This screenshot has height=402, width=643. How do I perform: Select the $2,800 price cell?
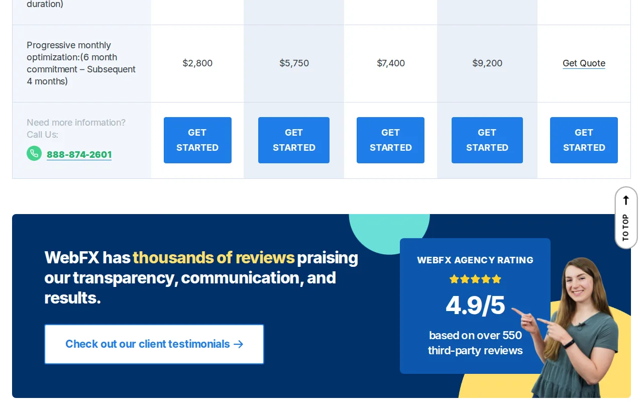coord(197,63)
